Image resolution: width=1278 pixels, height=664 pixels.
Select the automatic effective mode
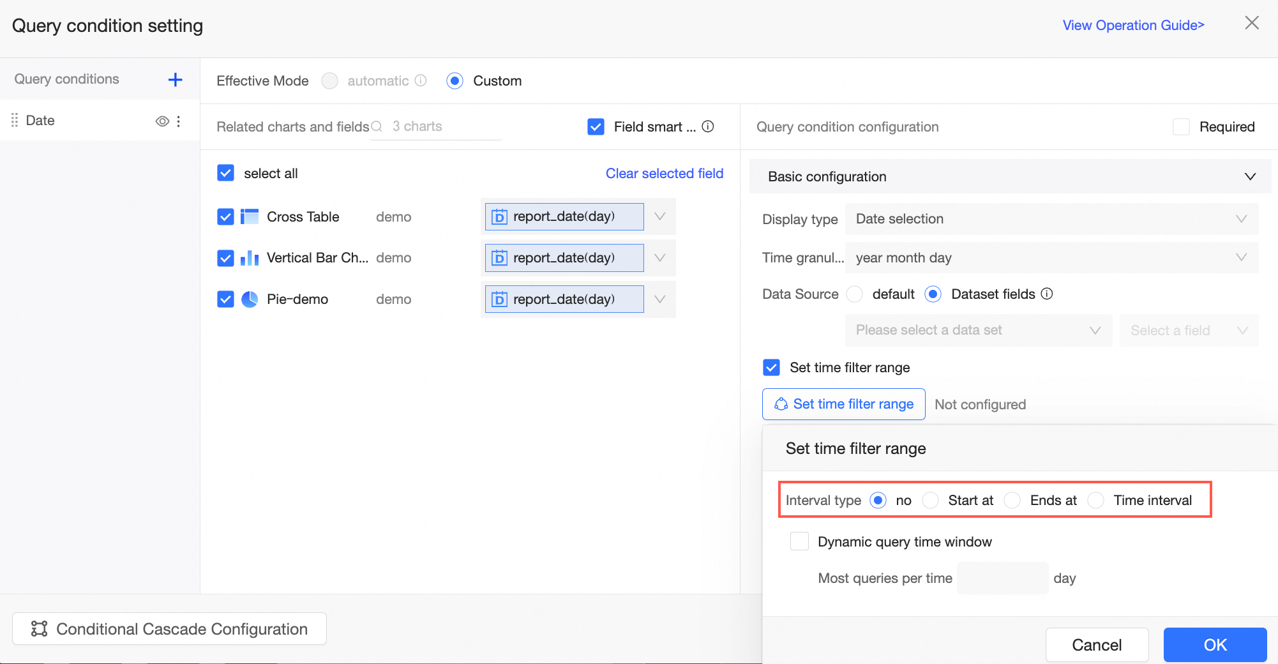329,80
